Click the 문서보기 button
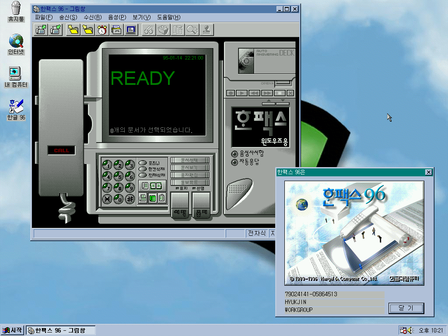Viewport: 448px width, 336px height. point(190,168)
